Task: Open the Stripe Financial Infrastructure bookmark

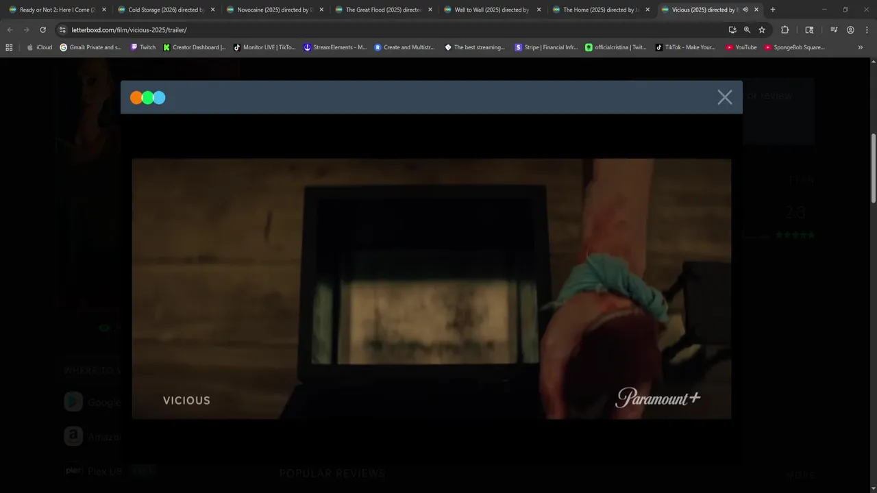Action: pyautogui.click(x=546, y=47)
